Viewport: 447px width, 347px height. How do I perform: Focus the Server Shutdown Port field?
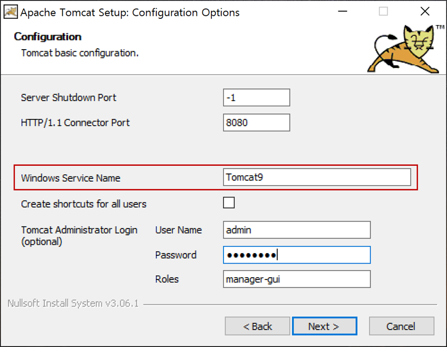(x=256, y=98)
